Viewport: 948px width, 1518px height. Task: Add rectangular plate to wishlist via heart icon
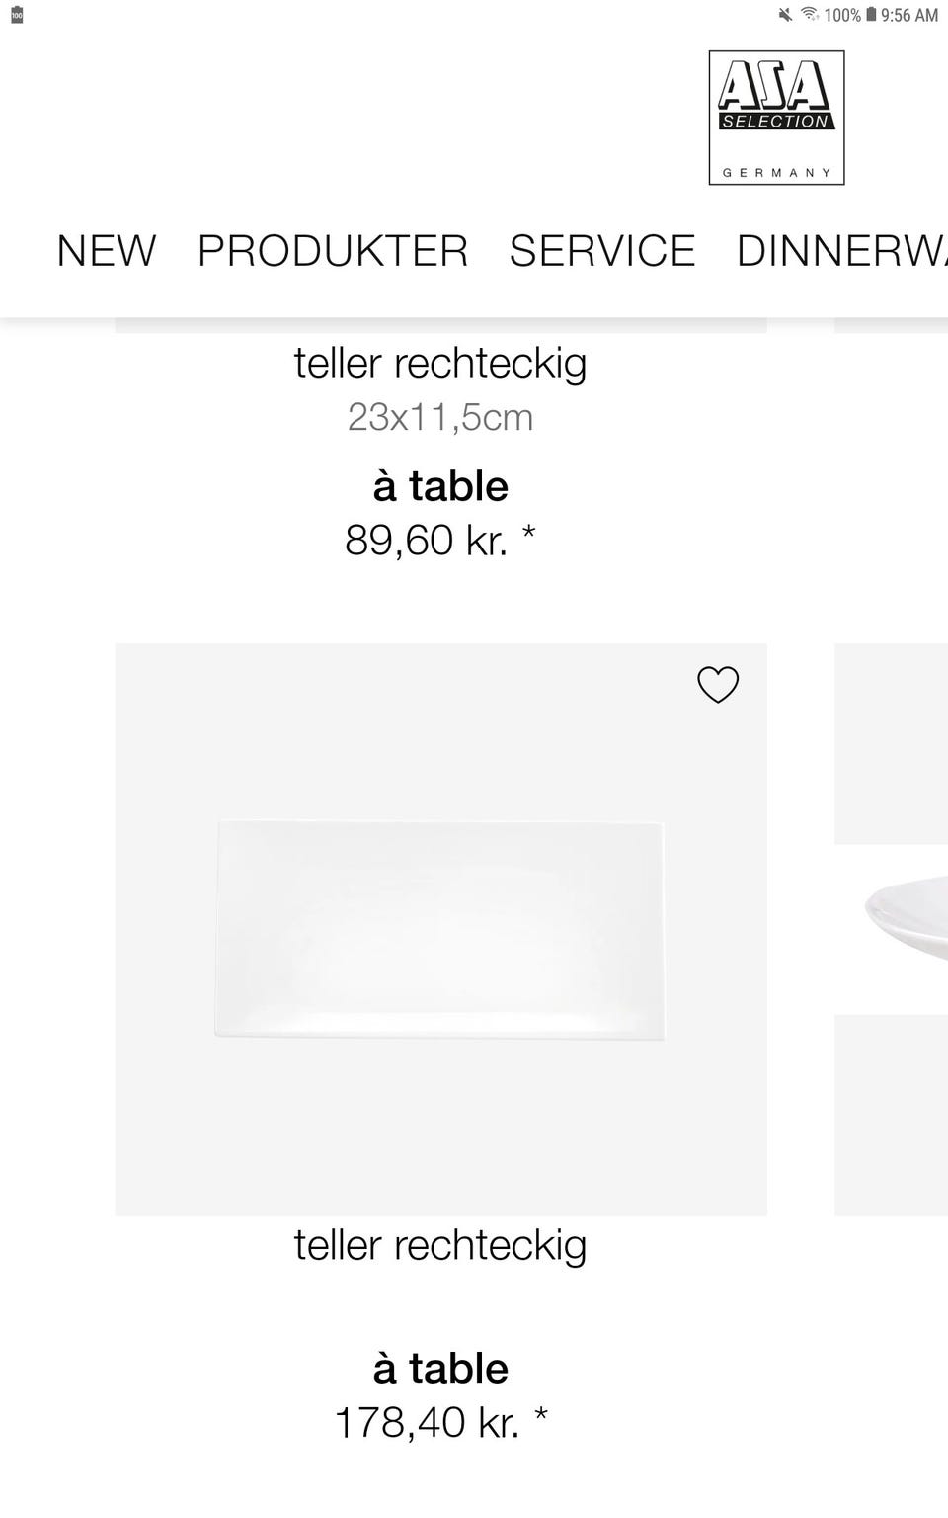(718, 685)
